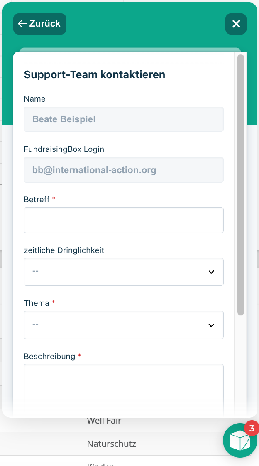Click the zeitliche Dringlichkeit label text

[x=64, y=250]
